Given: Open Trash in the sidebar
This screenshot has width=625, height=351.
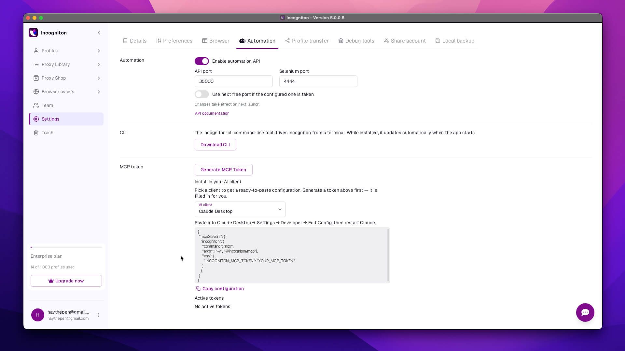Looking at the screenshot, I should 66,133.
